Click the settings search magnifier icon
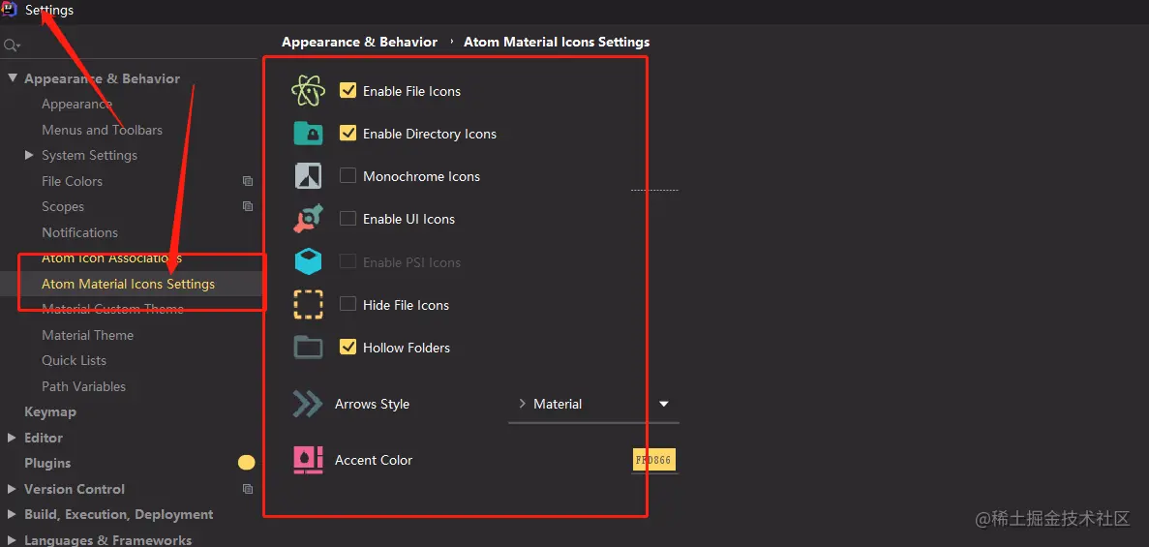 [12, 46]
